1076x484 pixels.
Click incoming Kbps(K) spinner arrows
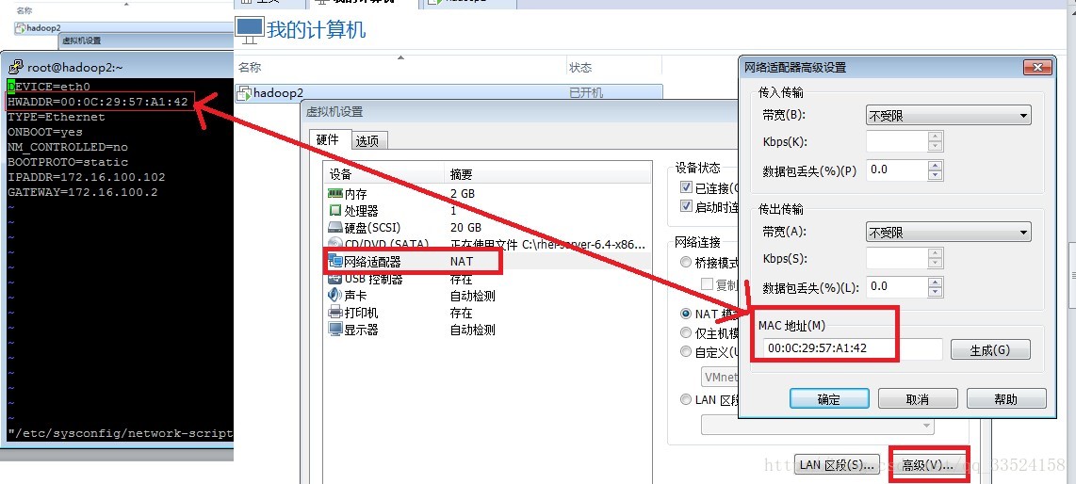tap(935, 142)
